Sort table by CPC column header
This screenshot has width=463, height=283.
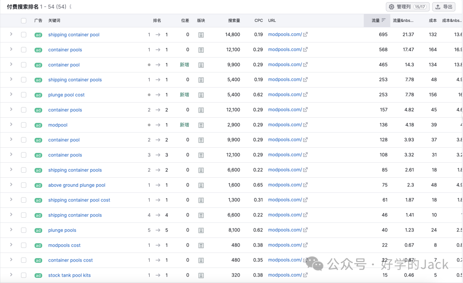(259, 21)
